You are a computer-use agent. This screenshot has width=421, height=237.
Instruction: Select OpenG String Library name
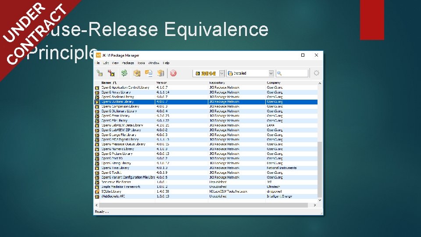pos(116,163)
